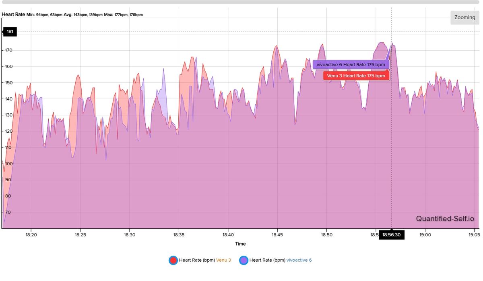Click the 18:50 time axis label
Viewport: 483px width, 281px height.
[326, 235]
